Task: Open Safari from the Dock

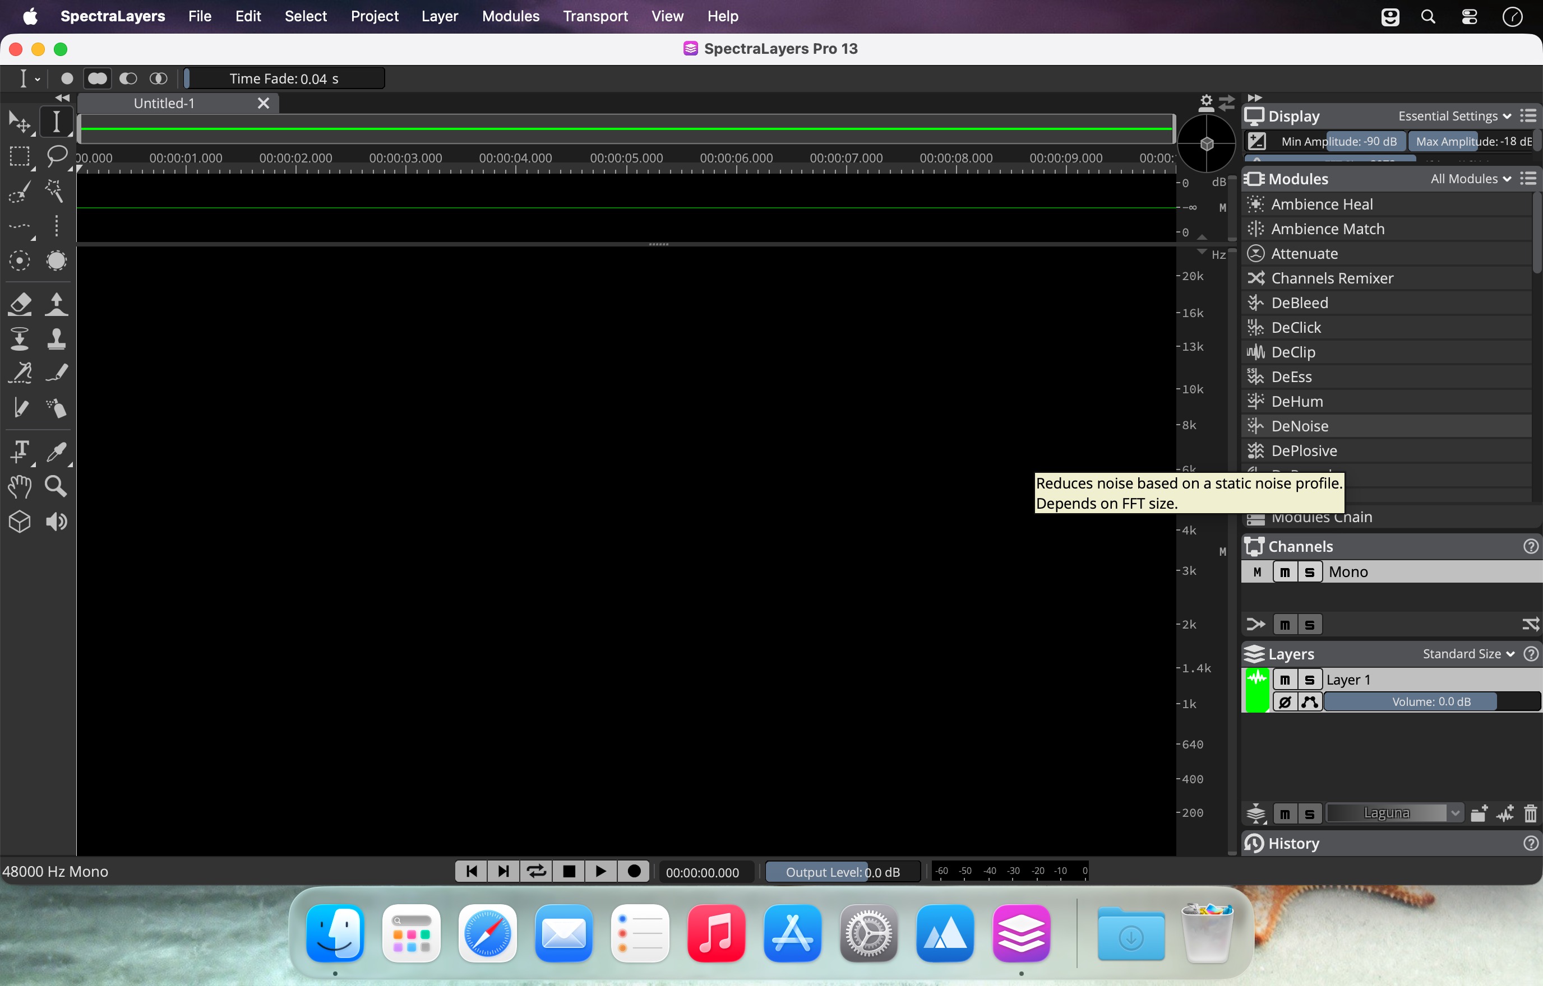Action: point(488,933)
